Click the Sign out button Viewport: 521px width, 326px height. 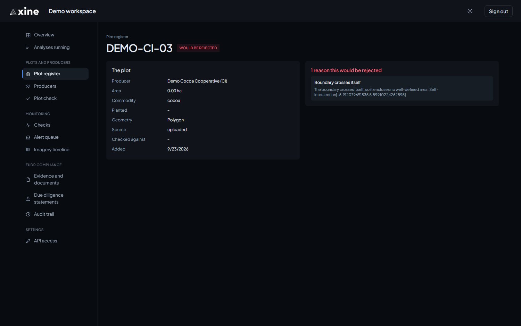[498, 11]
